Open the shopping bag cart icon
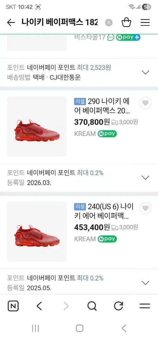Image resolution: width=158 pixels, height=340 pixels. pos(126,22)
